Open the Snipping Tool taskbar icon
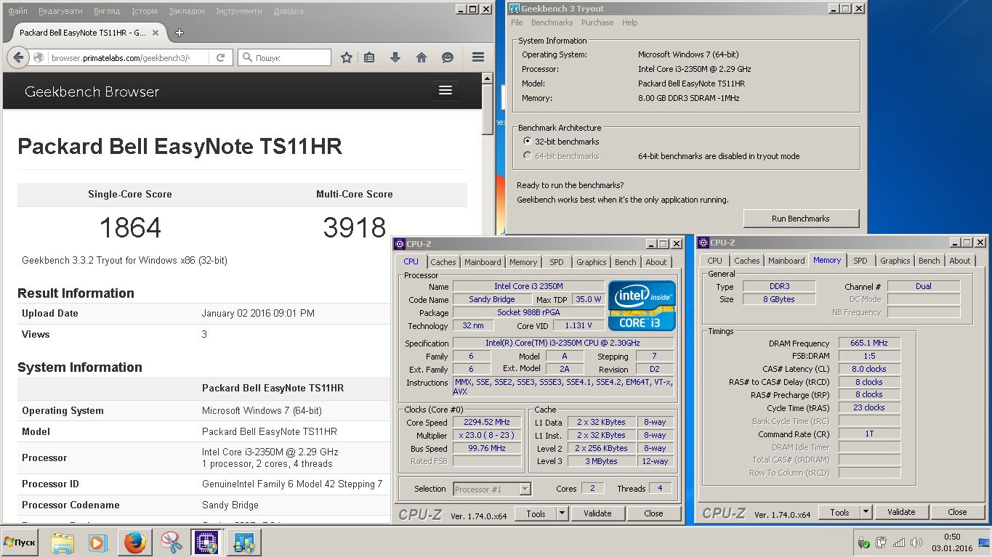 point(171,542)
